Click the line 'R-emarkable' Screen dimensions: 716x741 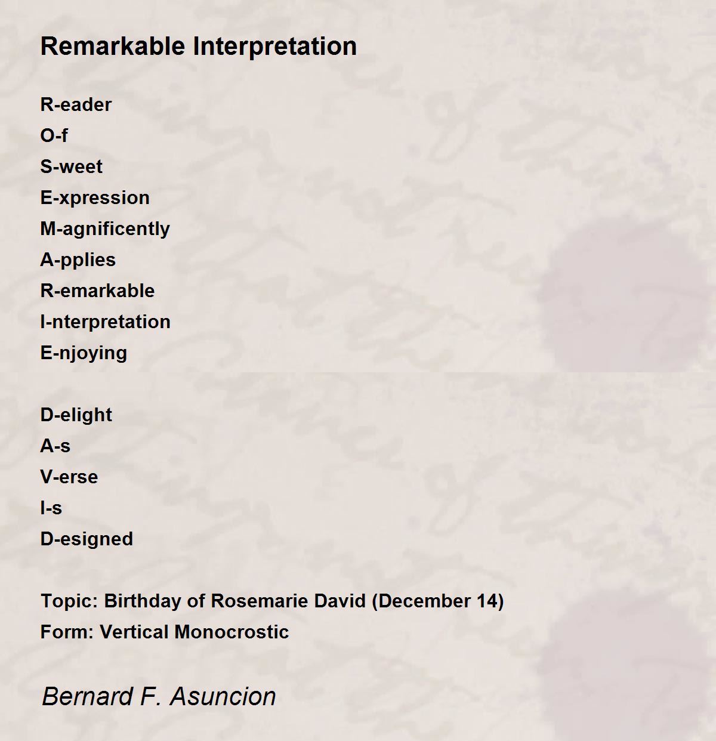(x=97, y=291)
